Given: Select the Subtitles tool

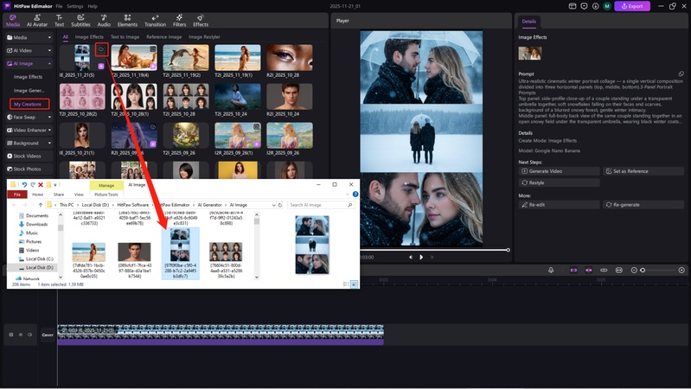Looking at the screenshot, I should 80,20.
